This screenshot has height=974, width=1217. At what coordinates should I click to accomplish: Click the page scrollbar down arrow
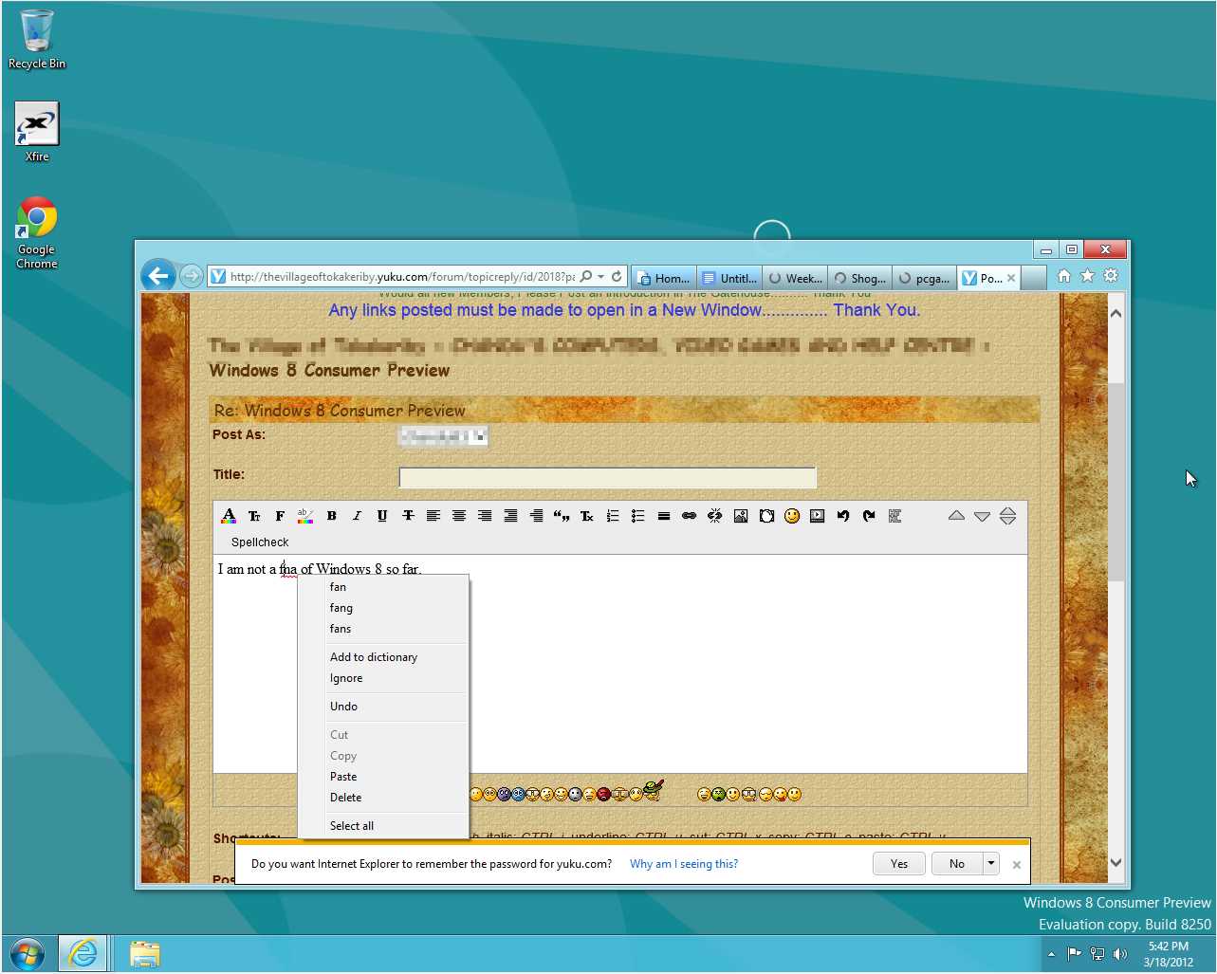tap(1116, 863)
